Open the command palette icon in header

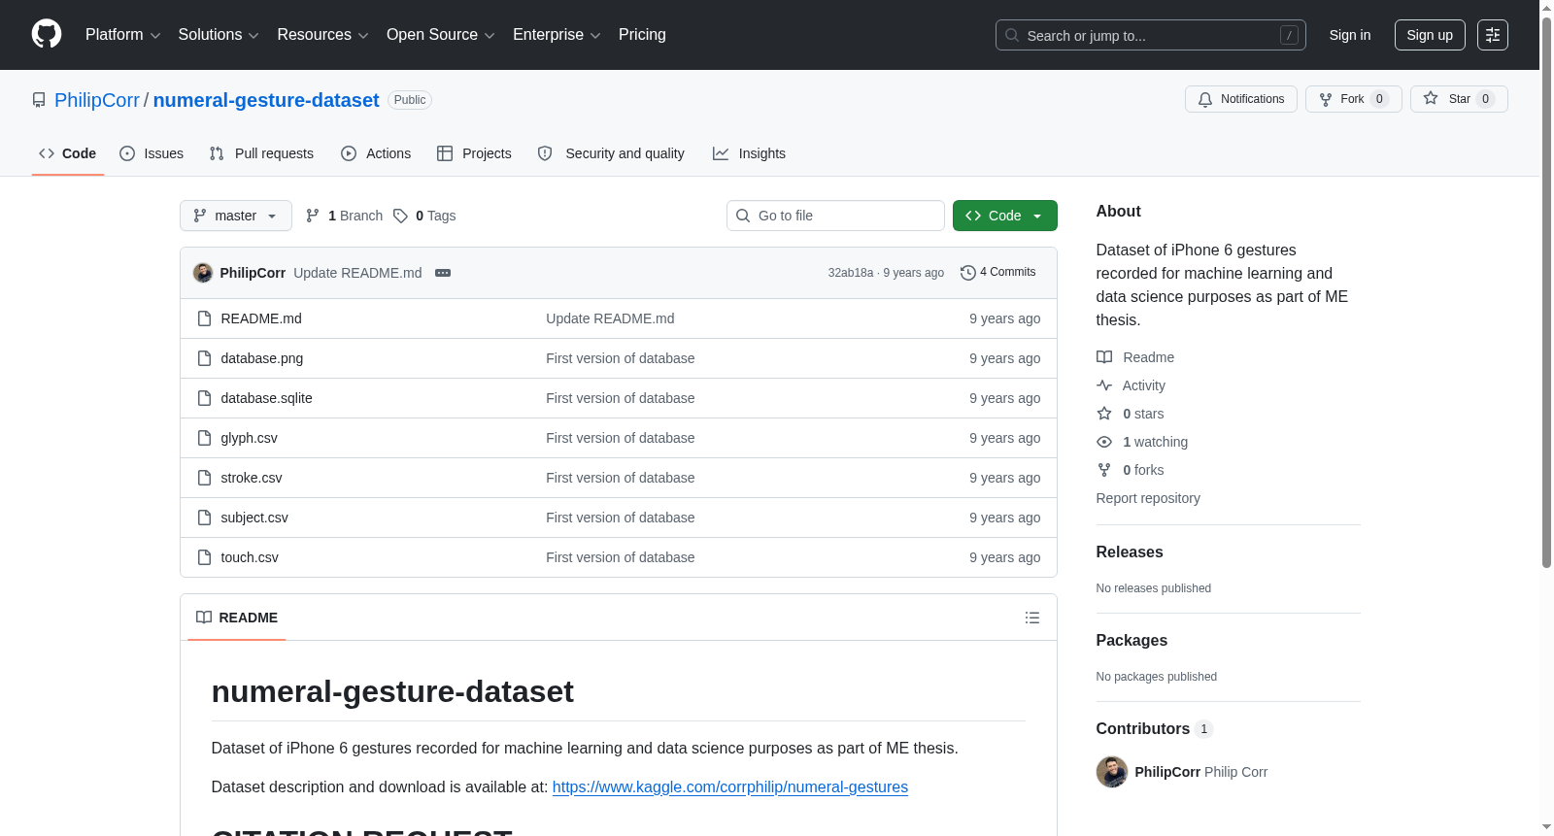1493,35
